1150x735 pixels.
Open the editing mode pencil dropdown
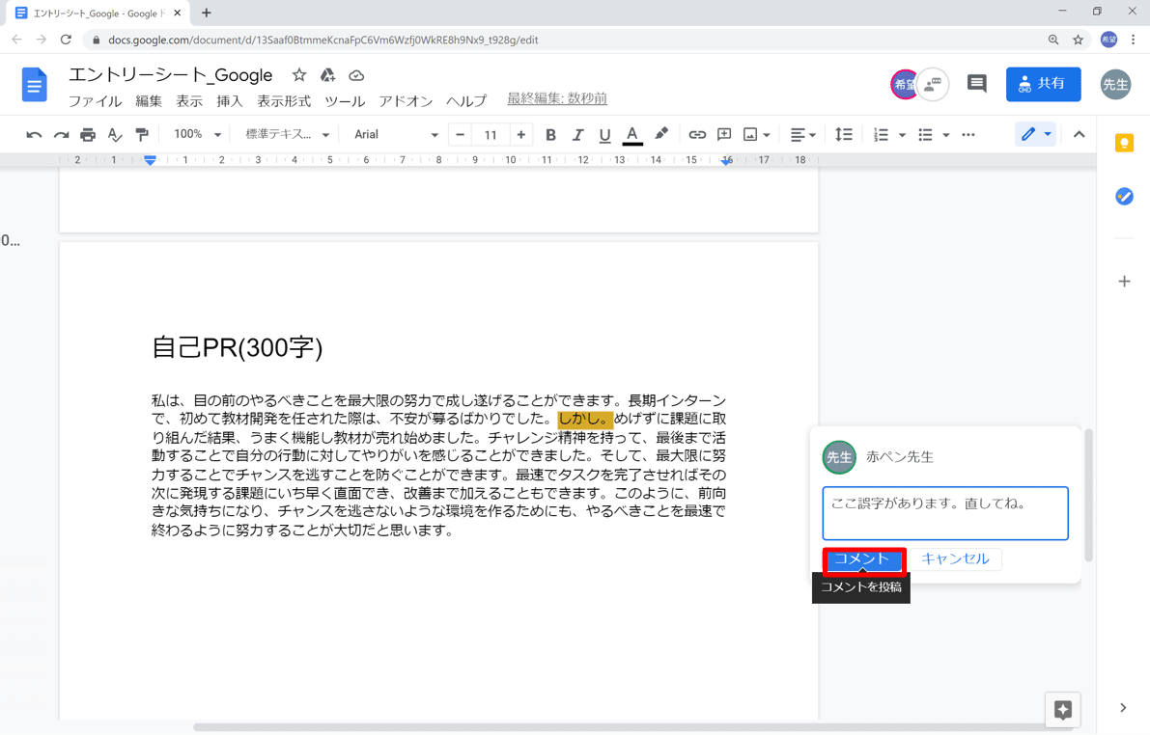[1033, 134]
